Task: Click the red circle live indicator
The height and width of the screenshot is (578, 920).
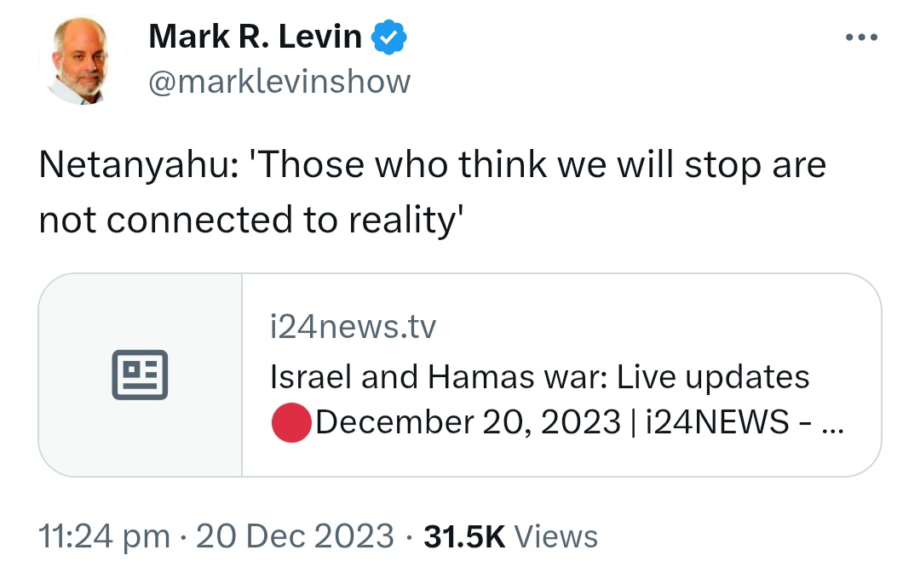Action: pos(291,423)
